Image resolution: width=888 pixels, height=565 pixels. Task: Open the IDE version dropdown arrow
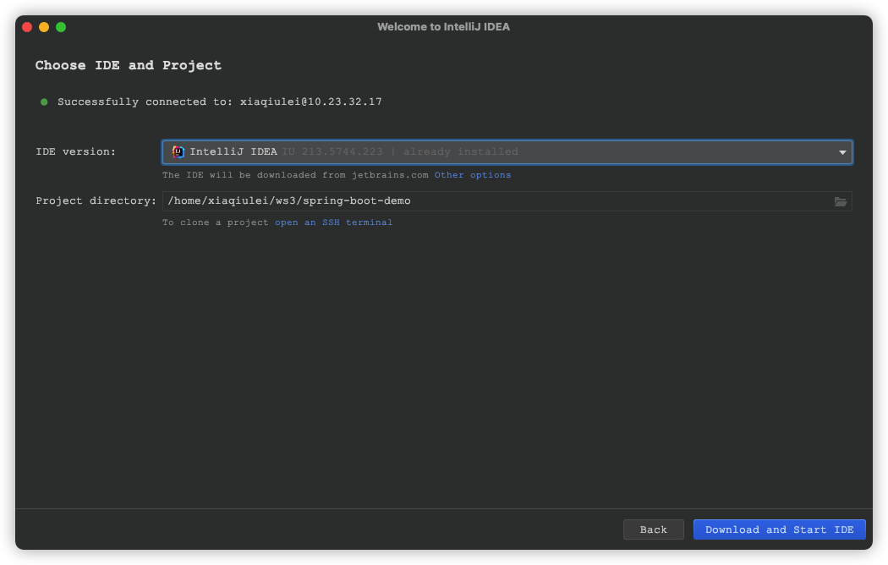pyautogui.click(x=842, y=152)
